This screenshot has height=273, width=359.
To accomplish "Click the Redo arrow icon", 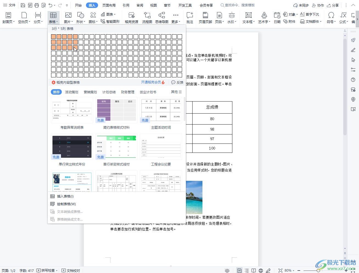I will click(x=60, y=5).
